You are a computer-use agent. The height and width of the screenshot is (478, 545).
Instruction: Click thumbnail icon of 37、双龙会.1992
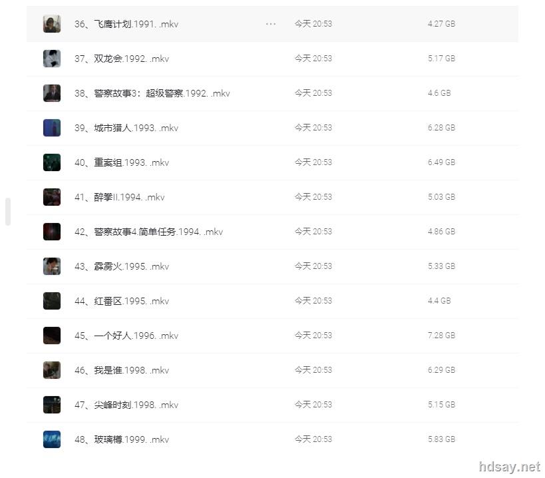(x=52, y=59)
